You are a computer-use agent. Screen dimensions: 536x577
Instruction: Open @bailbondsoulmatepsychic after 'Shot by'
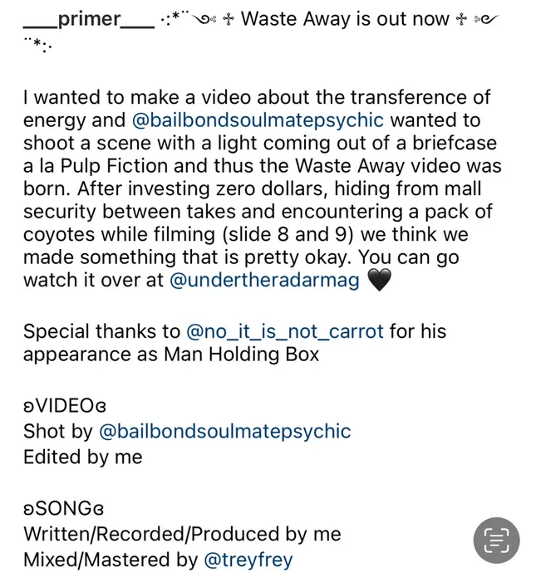pos(224,431)
